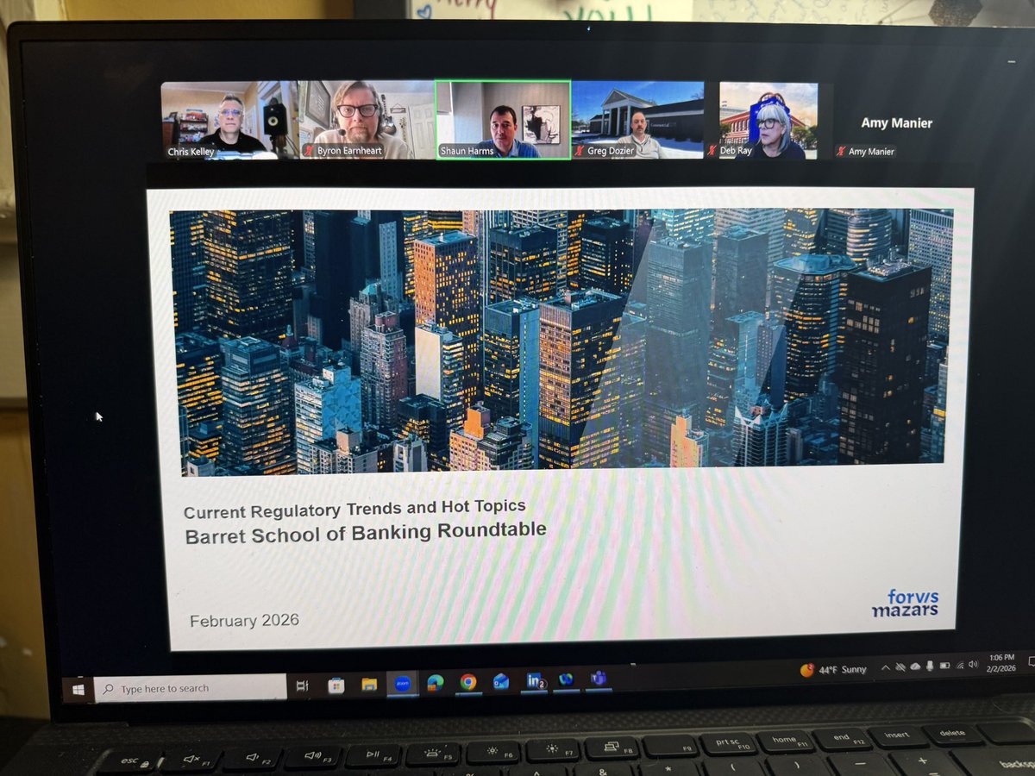
Task: Check the battery status tray icon
Action: coord(944,666)
